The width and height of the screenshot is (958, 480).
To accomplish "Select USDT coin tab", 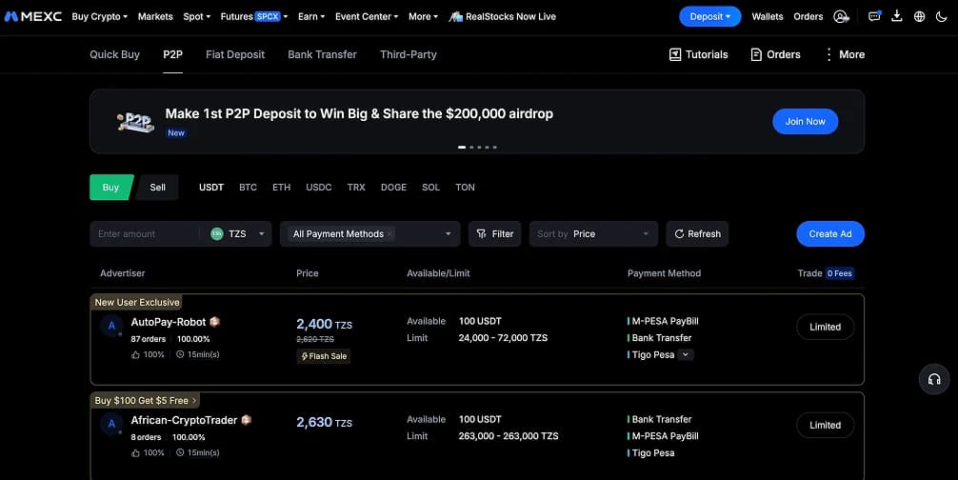I will point(211,188).
